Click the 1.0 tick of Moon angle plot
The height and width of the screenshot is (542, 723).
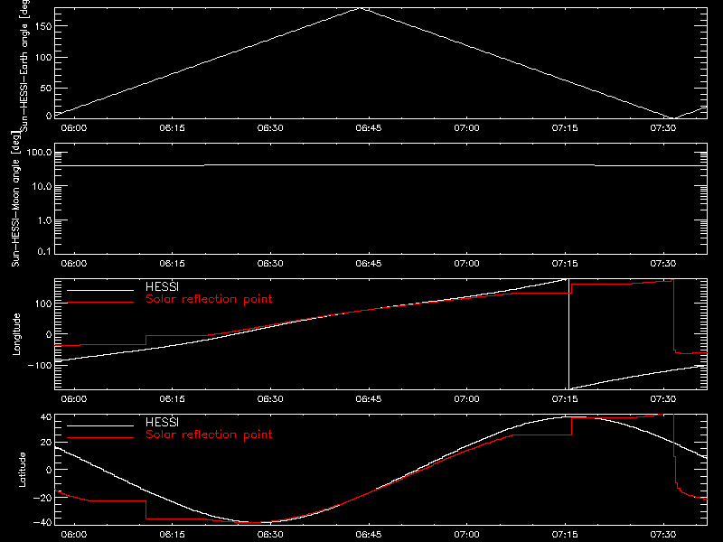coord(44,220)
